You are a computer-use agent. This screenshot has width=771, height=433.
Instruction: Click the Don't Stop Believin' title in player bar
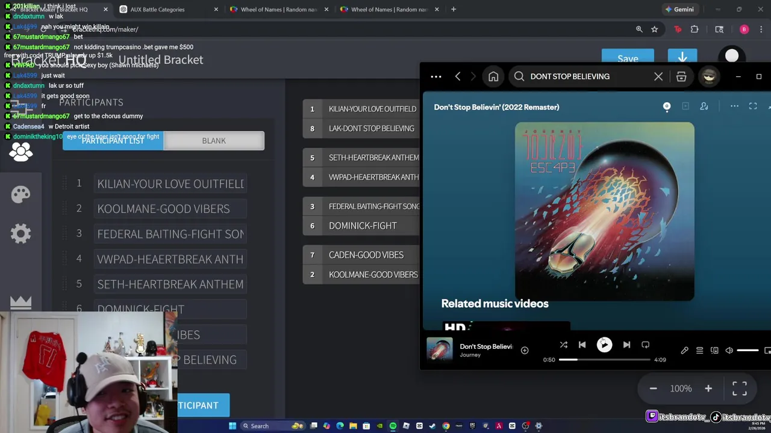[x=486, y=346]
